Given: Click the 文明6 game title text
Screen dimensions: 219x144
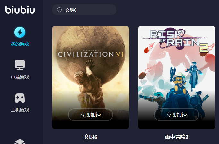Looking at the screenshot, I should tap(91, 137).
